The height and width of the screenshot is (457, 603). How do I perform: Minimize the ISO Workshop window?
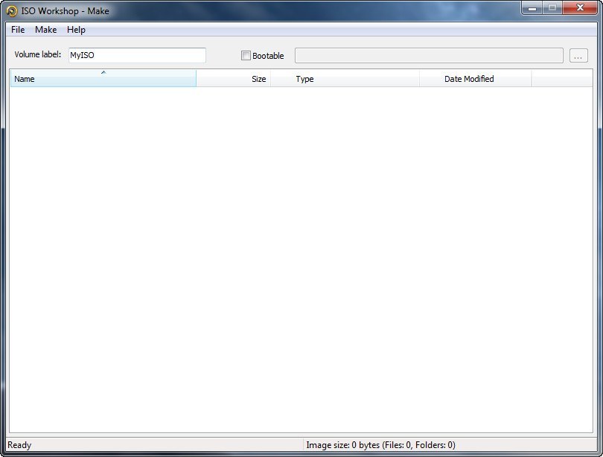click(x=531, y=8)
